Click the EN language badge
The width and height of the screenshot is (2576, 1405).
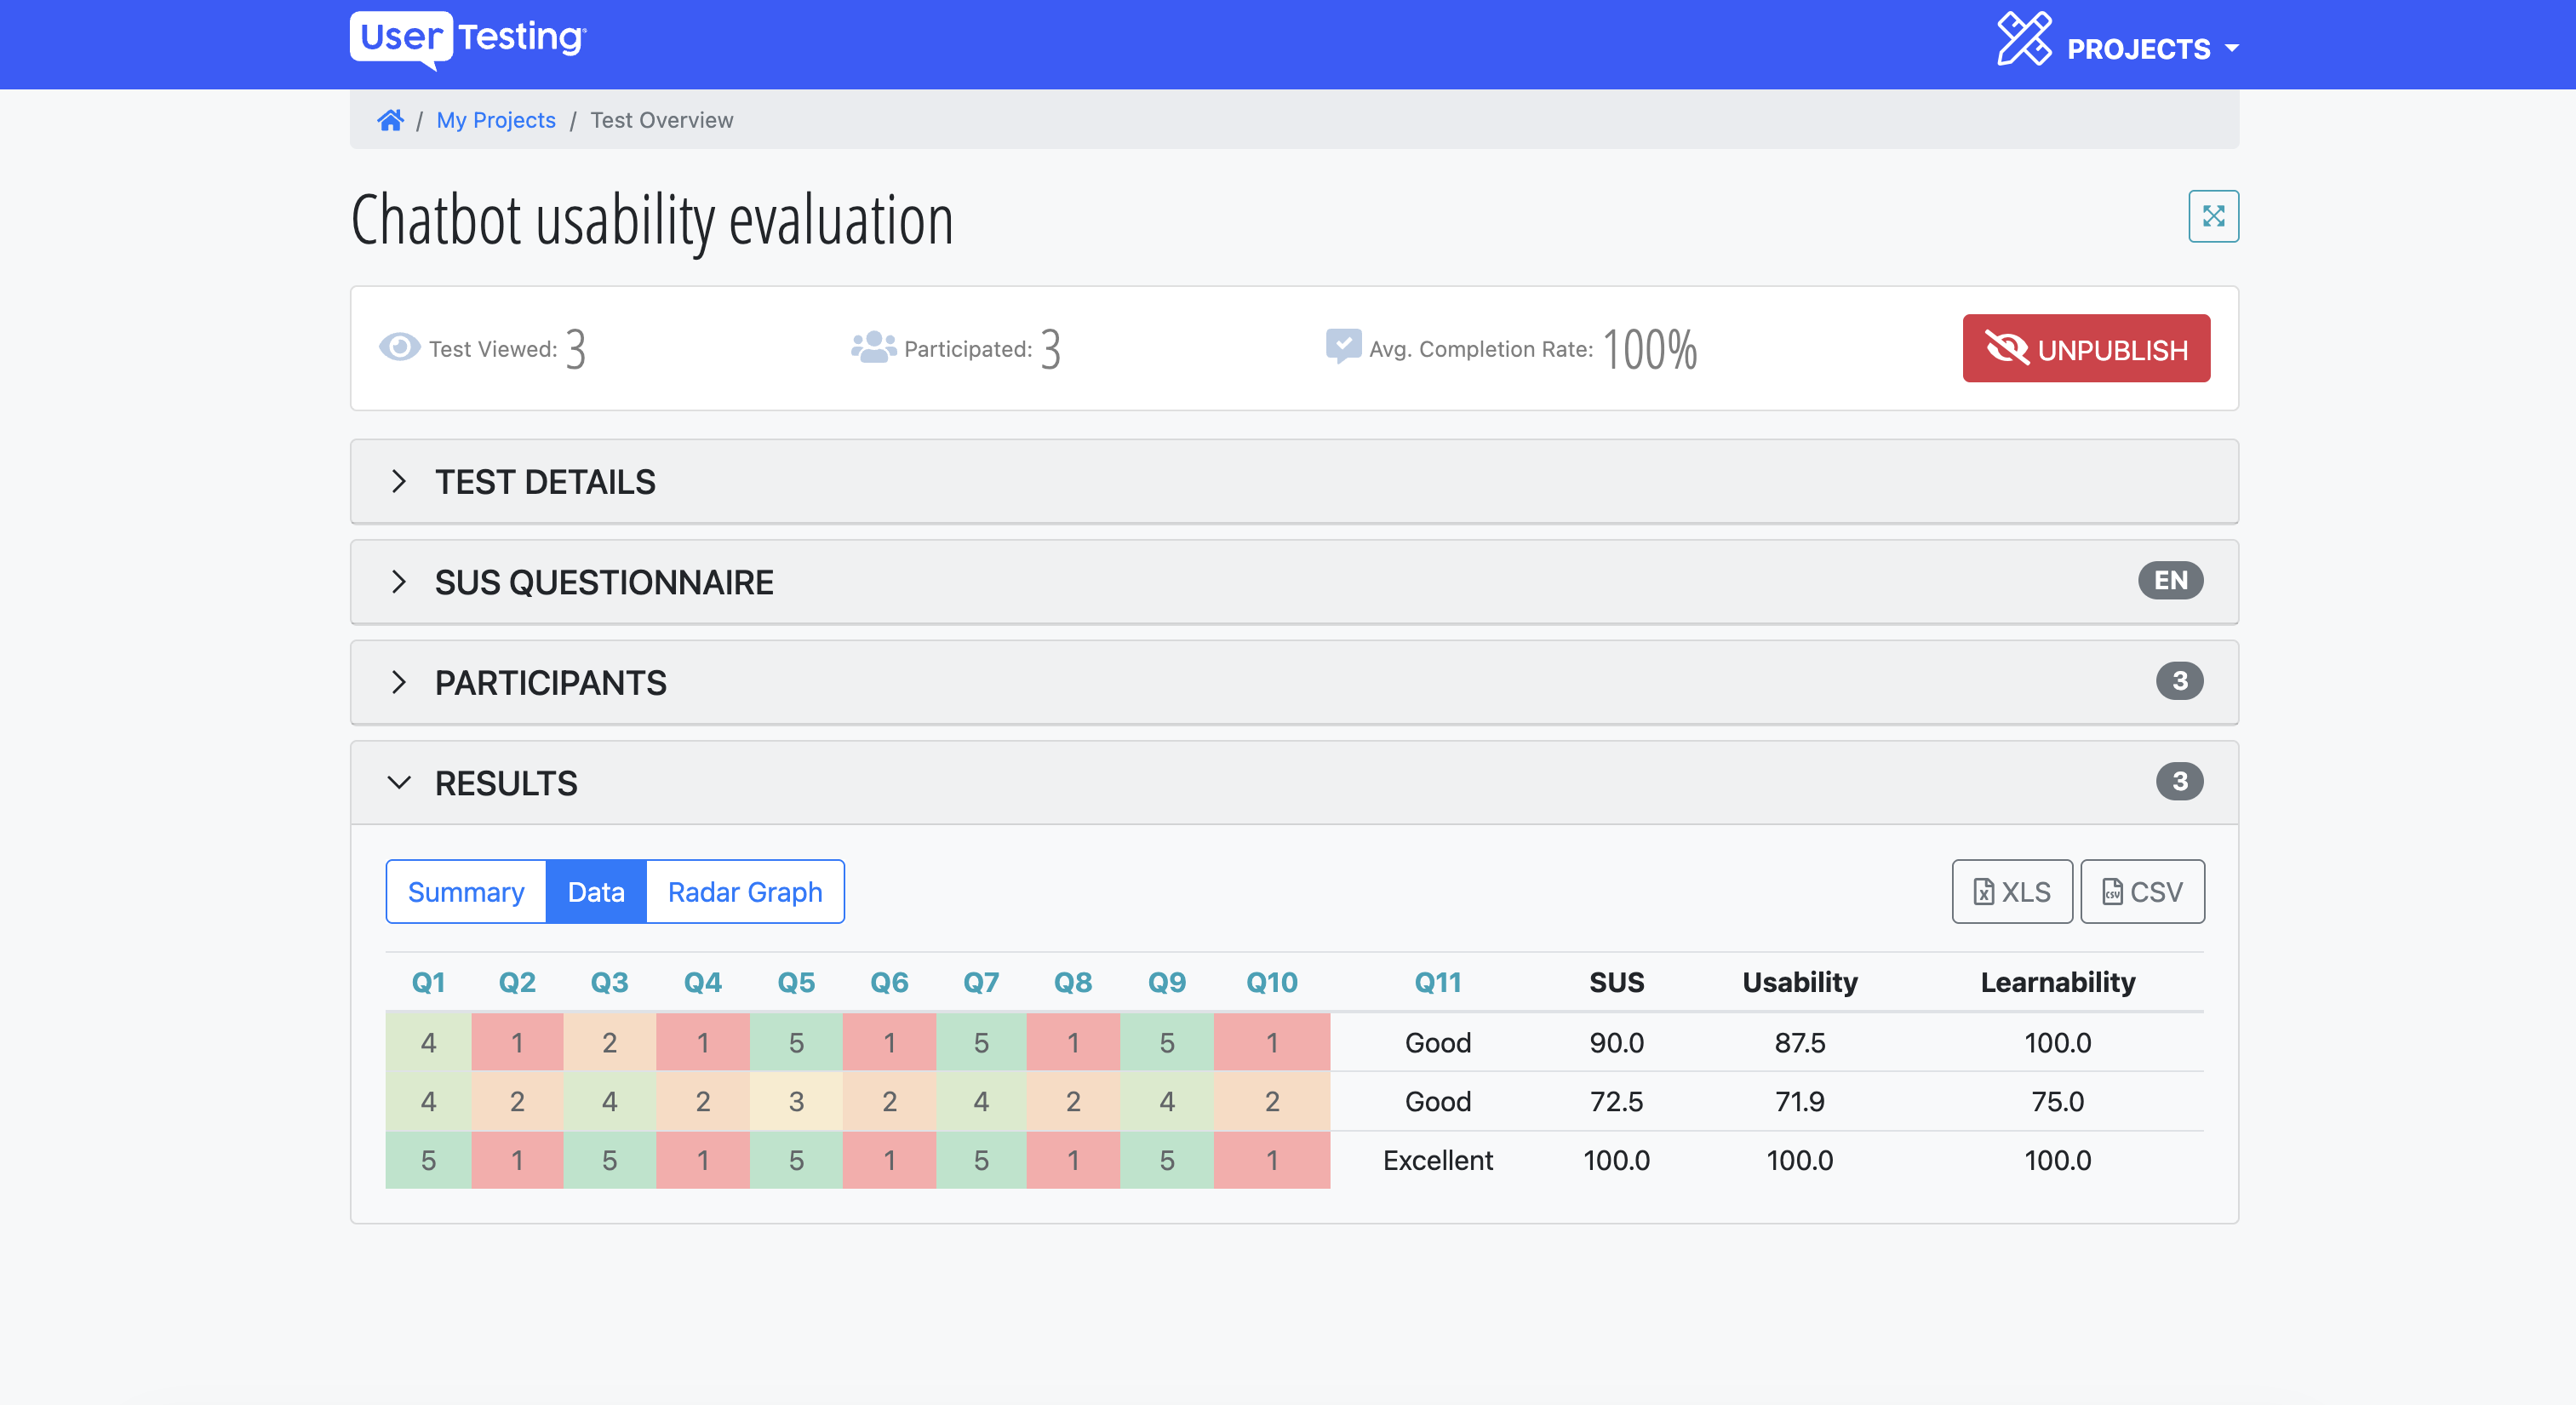[2170, 580]
